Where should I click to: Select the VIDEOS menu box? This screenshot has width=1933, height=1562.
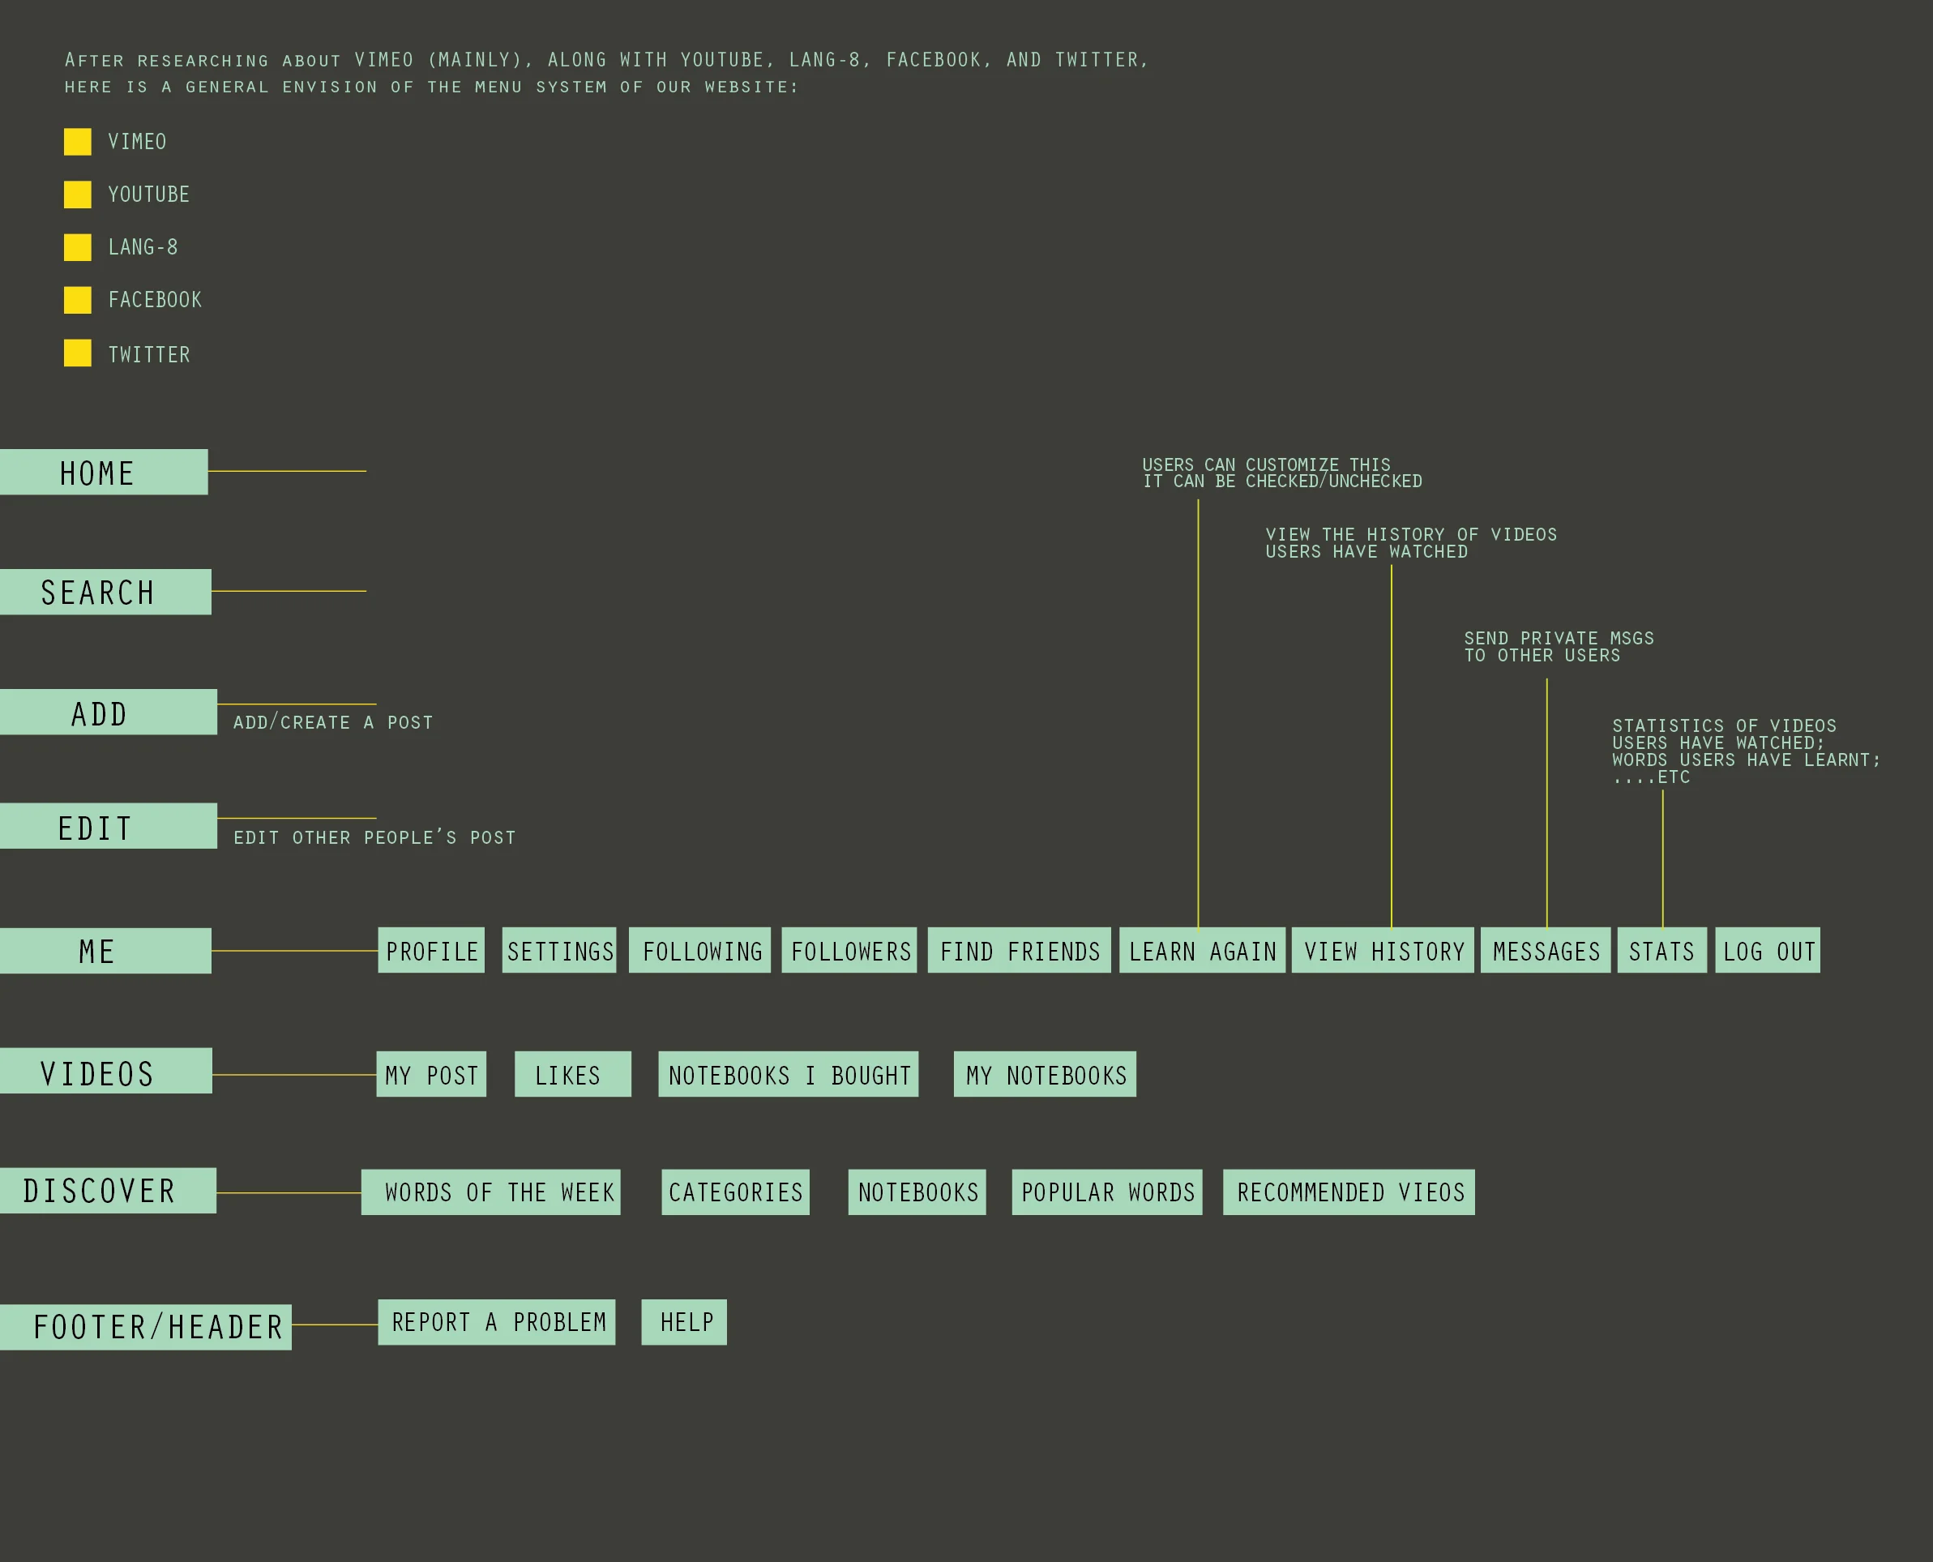(x=106, y=1071)
